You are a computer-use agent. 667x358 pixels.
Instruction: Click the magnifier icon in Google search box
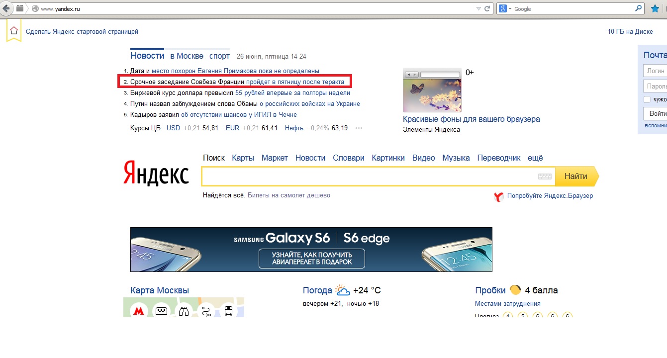tap(639, 8)
